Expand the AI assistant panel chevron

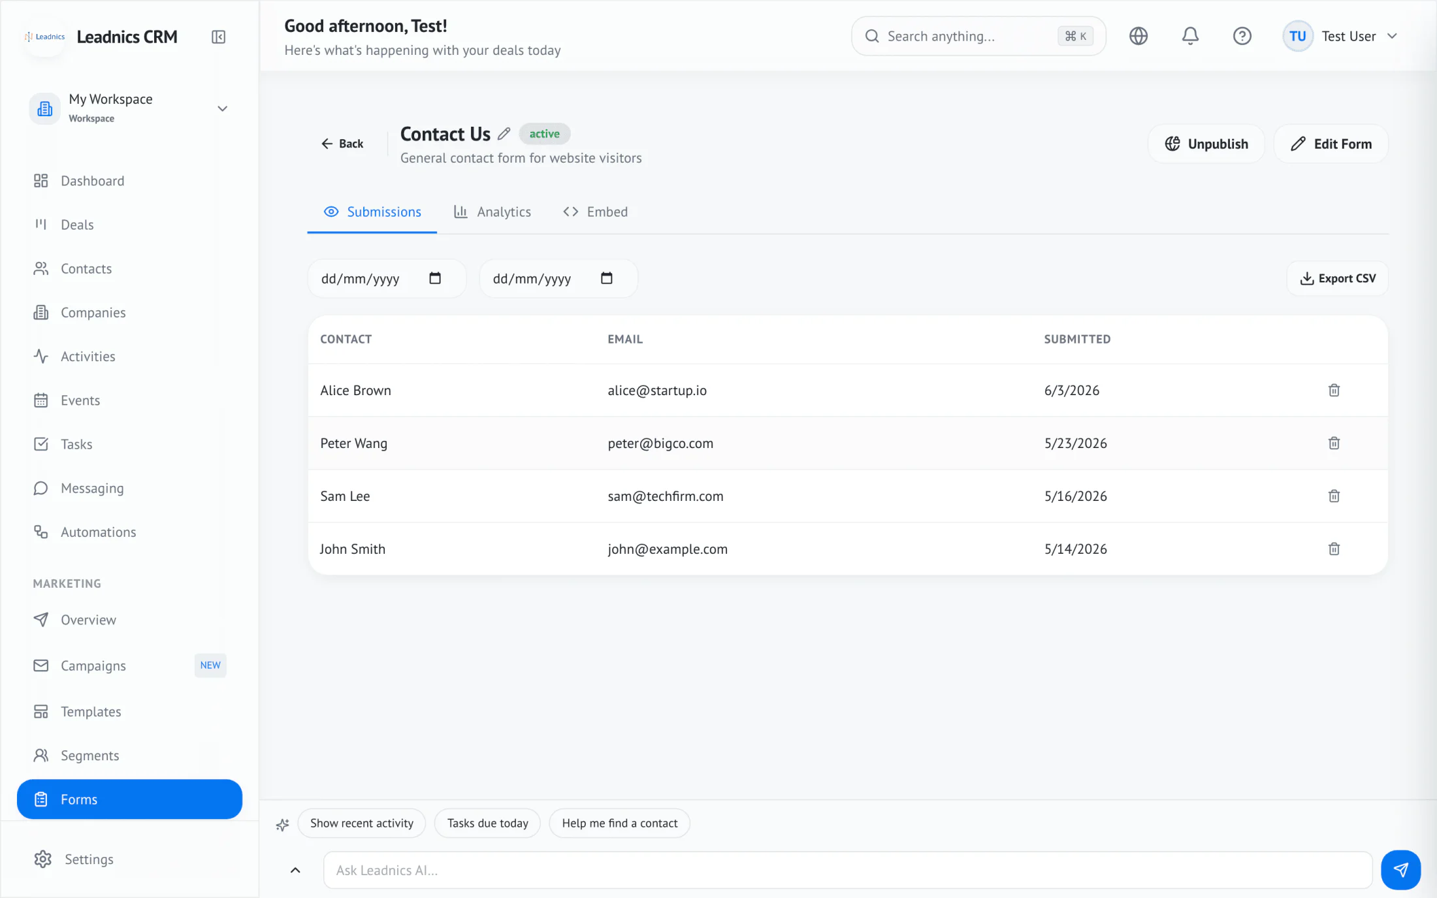(295, 870)
